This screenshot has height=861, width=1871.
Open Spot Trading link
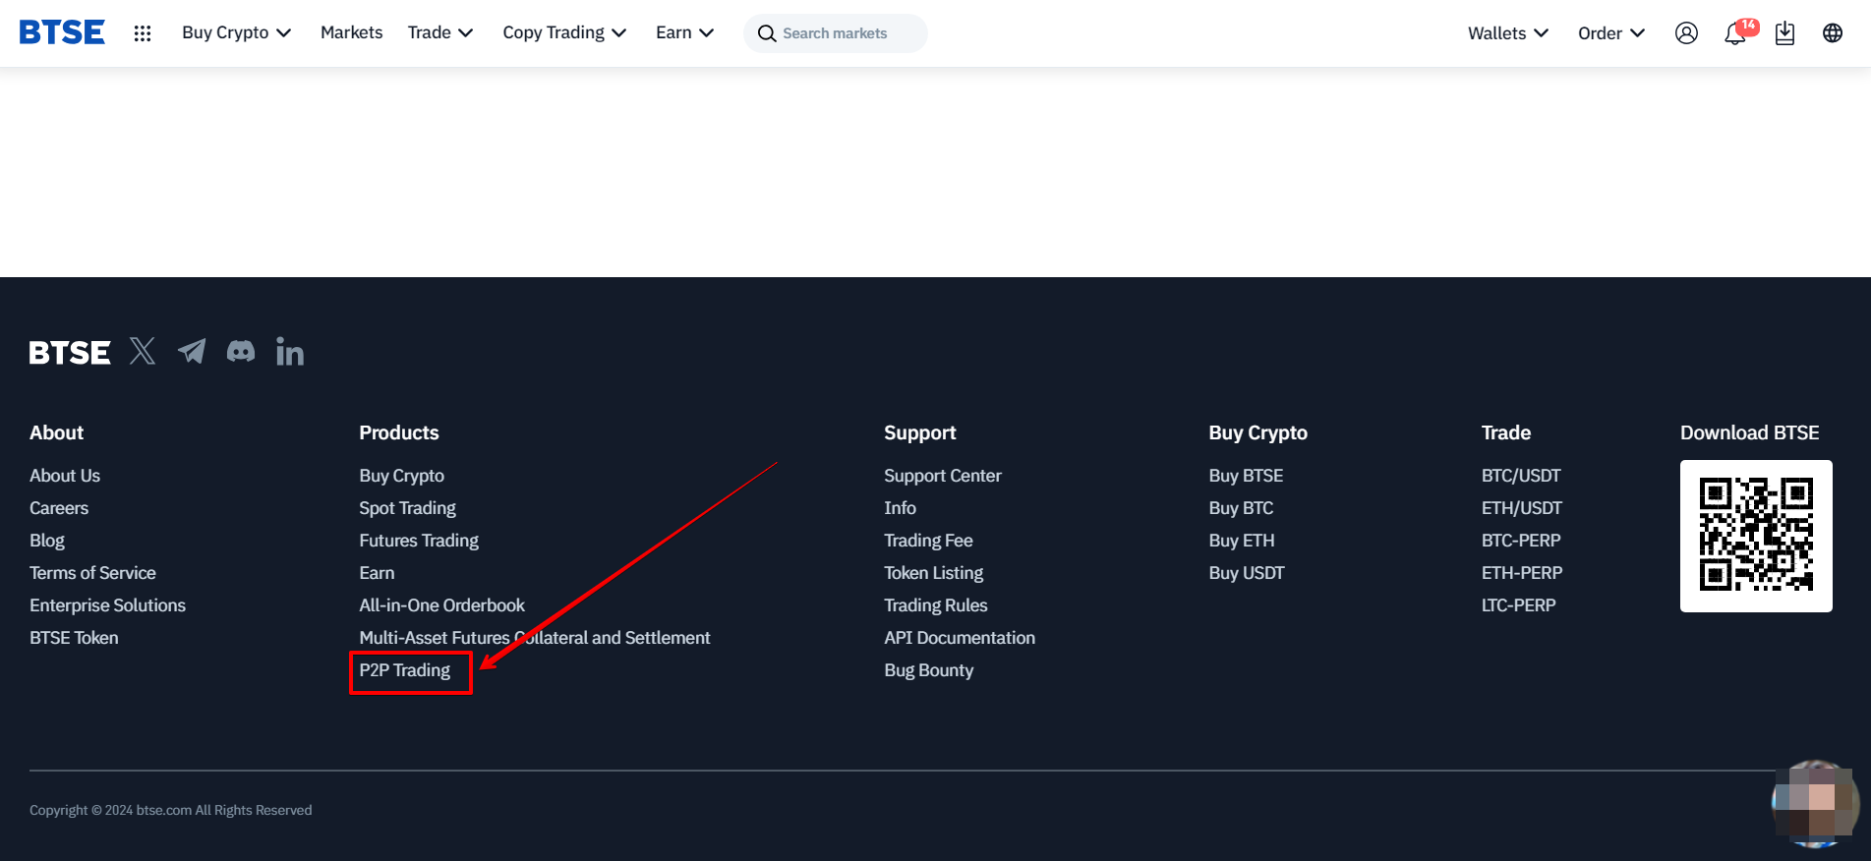407,508
